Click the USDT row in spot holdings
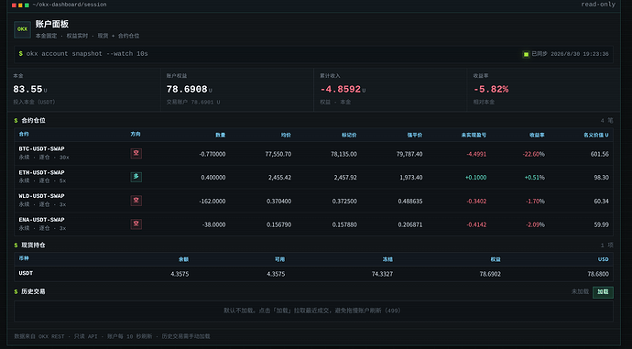This screenshot has height=349, width=632. pos(313,274)
